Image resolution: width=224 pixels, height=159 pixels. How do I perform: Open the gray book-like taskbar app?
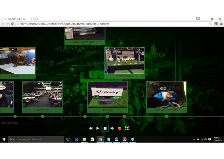coord(108,139)
